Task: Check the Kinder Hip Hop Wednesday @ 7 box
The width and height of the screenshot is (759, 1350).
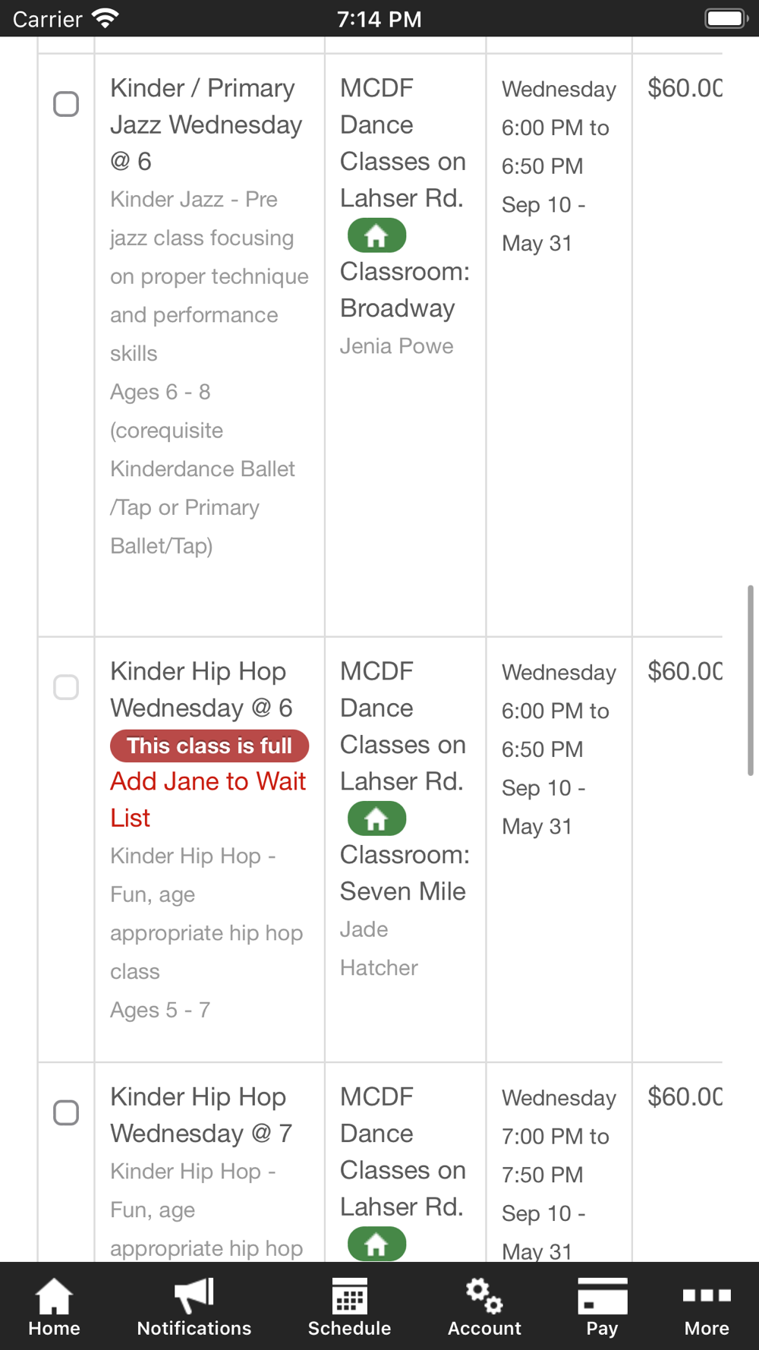Action: click(66, 1112)
